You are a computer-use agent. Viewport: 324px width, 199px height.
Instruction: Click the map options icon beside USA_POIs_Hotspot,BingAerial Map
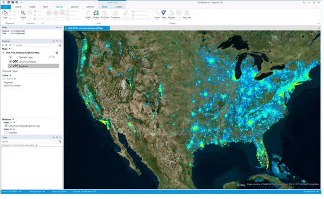(57, 53)
